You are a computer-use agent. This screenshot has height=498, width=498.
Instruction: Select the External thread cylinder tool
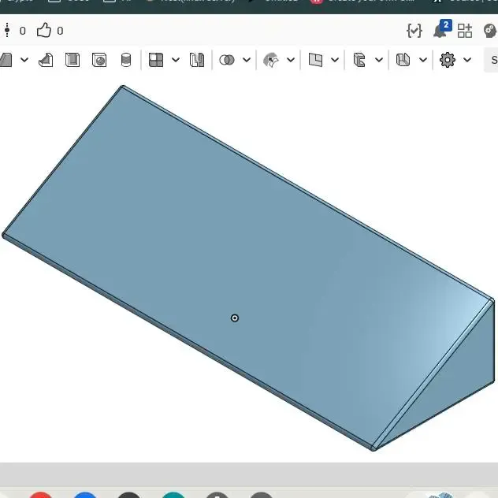[x=126, y=60]
